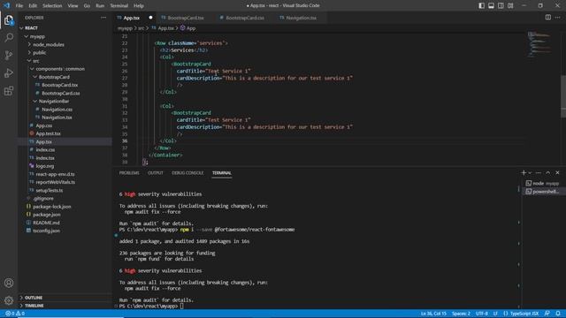Open index.tsx file in explorer

(65, 158)
